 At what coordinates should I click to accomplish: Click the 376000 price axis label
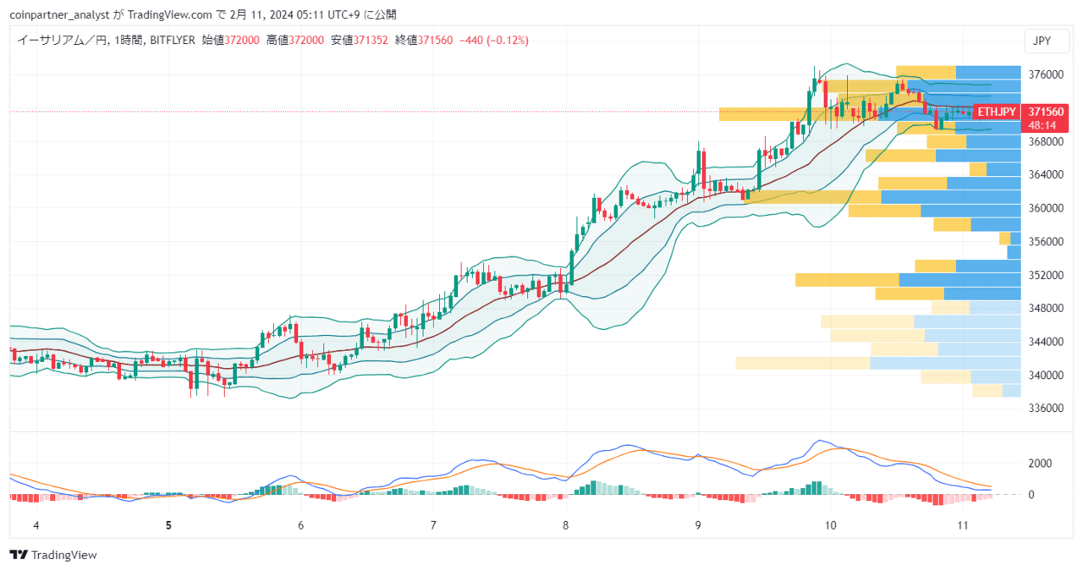coord(1046,74)
